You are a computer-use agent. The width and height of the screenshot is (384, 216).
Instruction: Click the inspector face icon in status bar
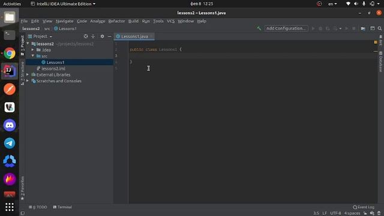pos(372,214)
